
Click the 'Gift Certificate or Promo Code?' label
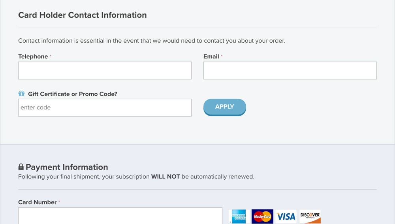73,94
